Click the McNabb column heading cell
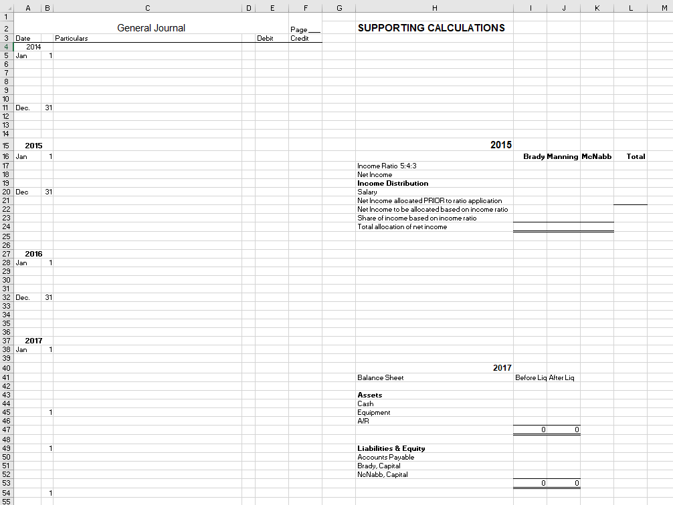The image size is (673, 505). click(597, 156)
